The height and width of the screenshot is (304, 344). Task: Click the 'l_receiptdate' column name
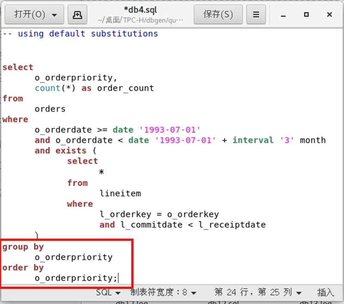pos(232,225)
